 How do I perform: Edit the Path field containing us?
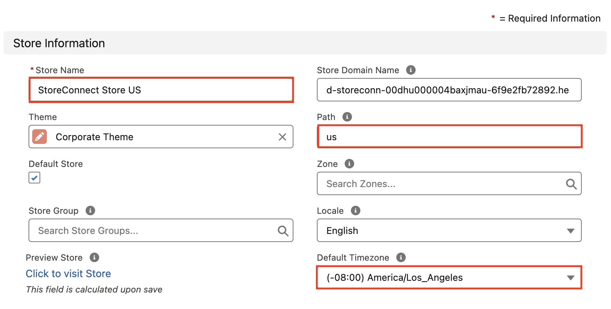pyautogui.click(x=450, y=137)
